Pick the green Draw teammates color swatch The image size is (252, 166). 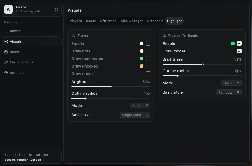click(x=142, y=59)
